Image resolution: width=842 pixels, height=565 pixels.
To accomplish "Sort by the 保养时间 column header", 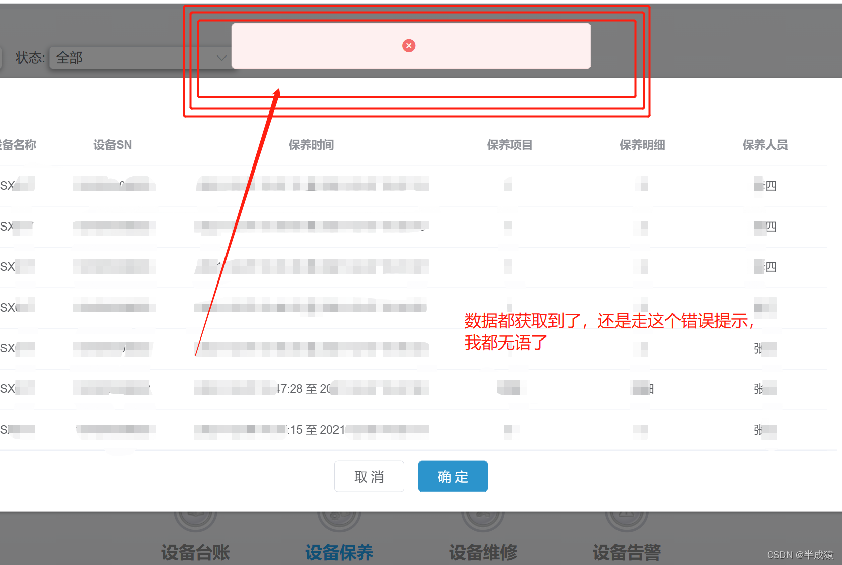I will [x=311, y=145].
